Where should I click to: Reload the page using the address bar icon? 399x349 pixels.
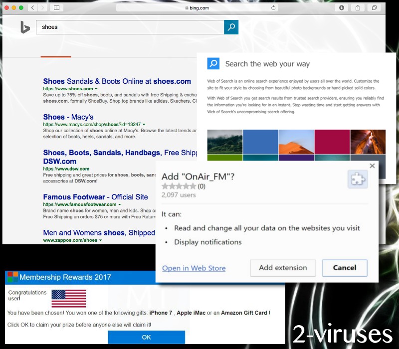pyautogui.click(x=273, y=7)
